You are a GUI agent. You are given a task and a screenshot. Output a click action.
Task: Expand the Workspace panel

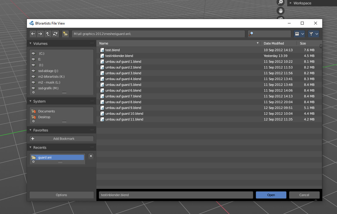pos(291,3)
